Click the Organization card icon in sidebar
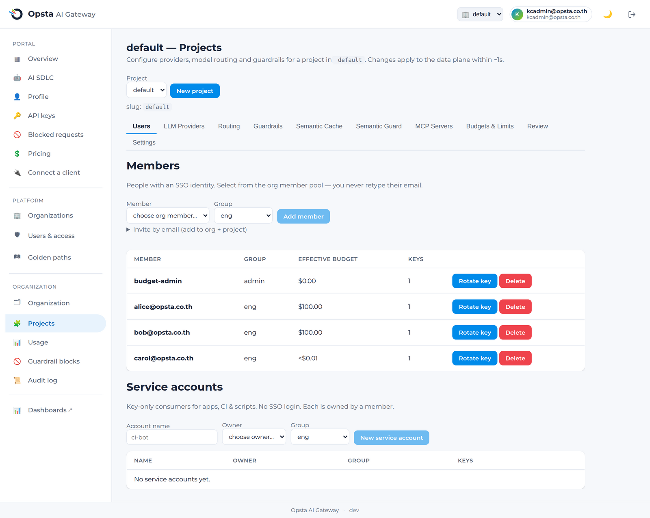Viewport: 650px width, 518px height. [17, 303]
